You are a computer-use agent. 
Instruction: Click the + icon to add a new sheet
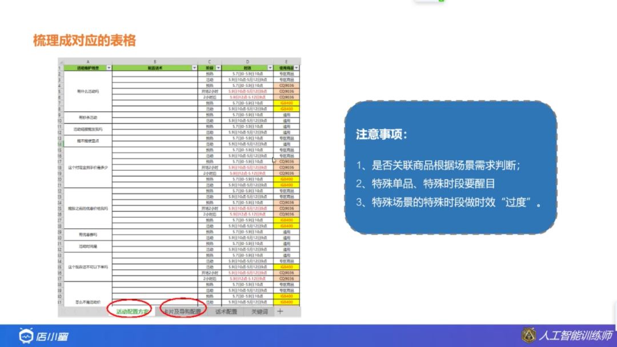(279, 312)
